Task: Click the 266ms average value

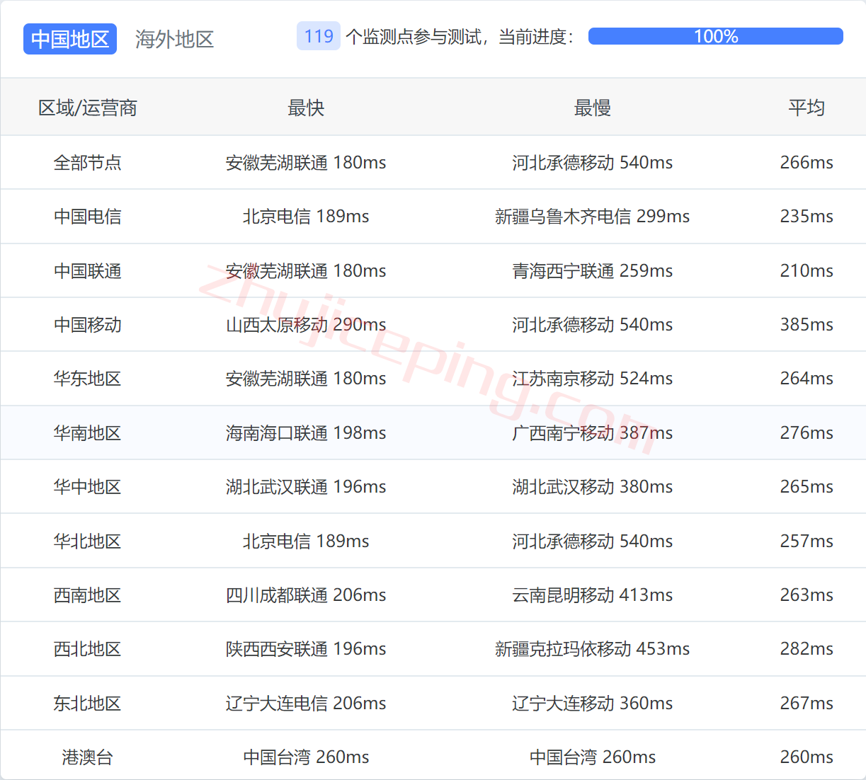Action: coord(807,162)
